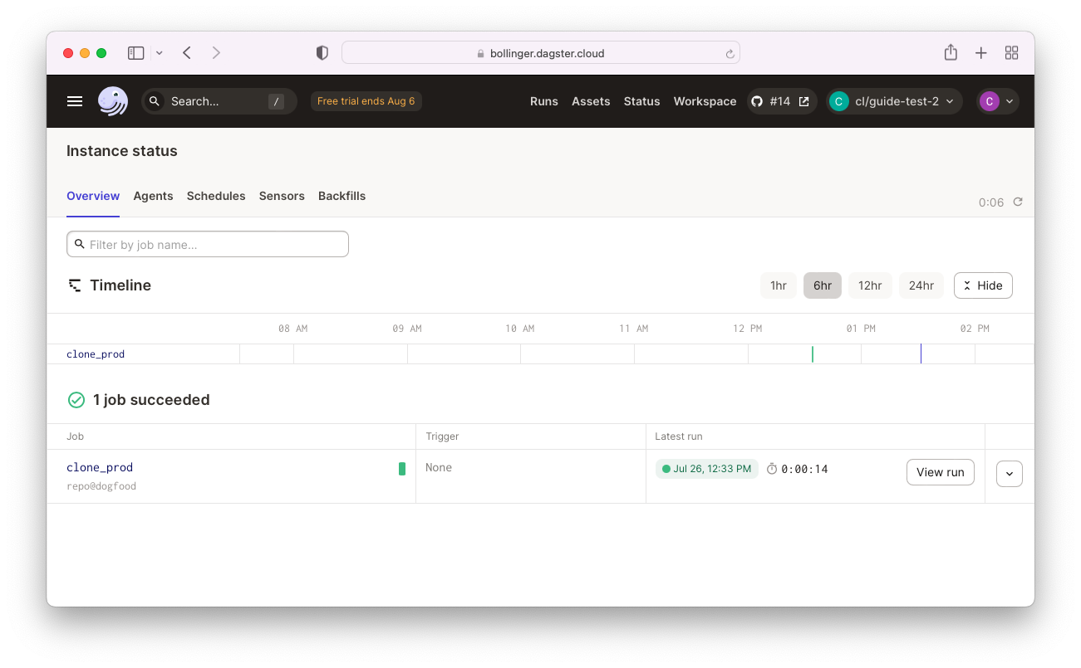Open the hamburger navigation menu
The height and width of the screenshot is (668, 1081).
tap(75, 100)
